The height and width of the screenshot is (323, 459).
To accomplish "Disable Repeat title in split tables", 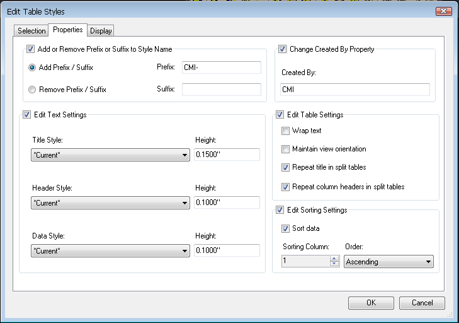I will point(286,168).
